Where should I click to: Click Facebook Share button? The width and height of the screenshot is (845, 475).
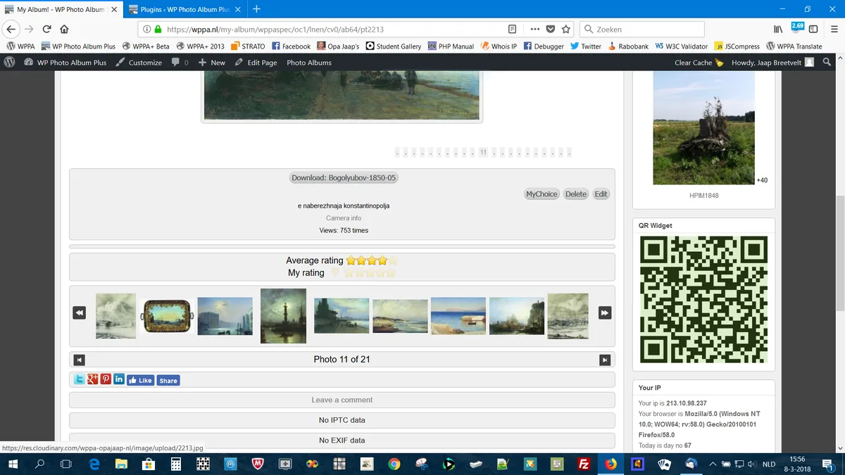point(168,380)
